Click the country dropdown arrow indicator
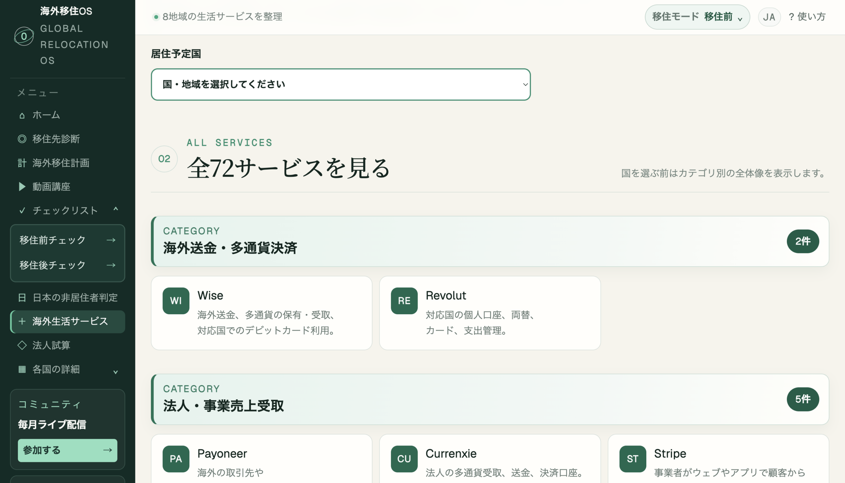Image resolution: width=845 pixels, height=483 pixels. 525,85
